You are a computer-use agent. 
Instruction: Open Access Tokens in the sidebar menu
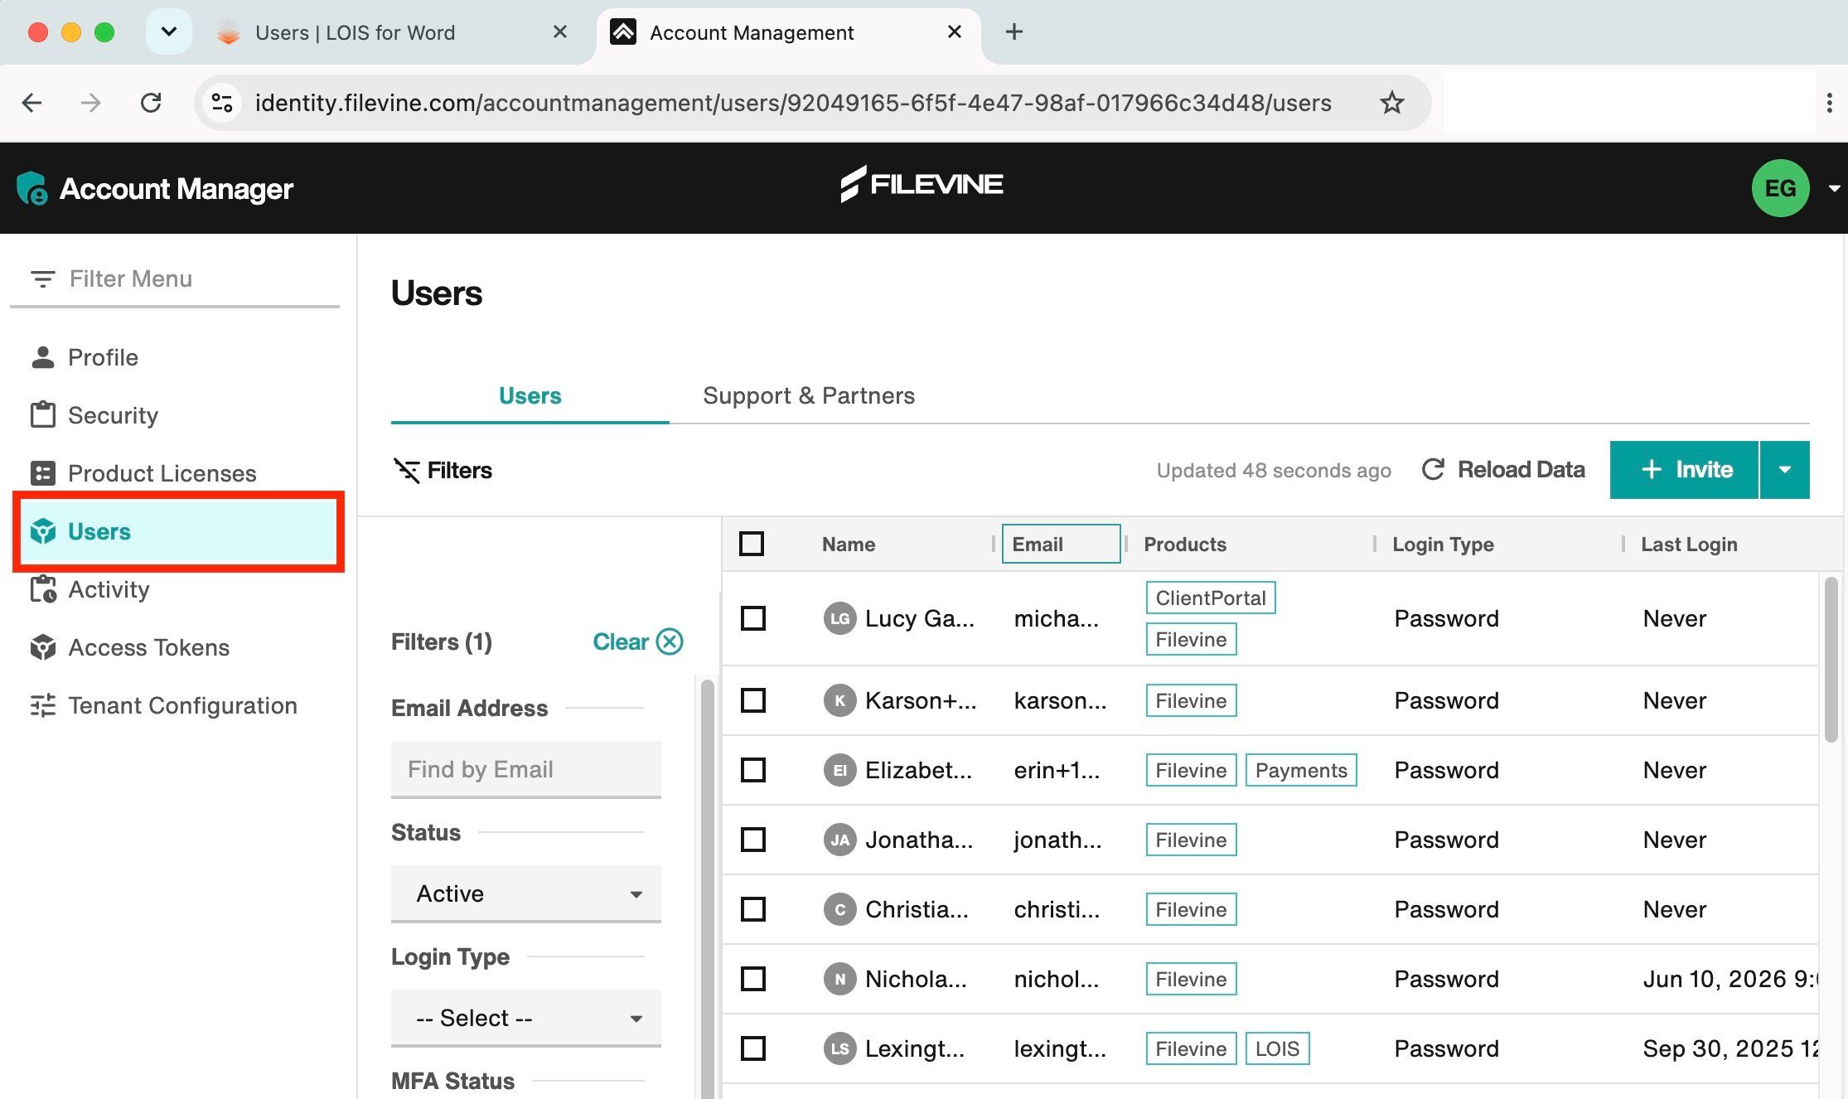pyautogui.click(x=149, y=647)
